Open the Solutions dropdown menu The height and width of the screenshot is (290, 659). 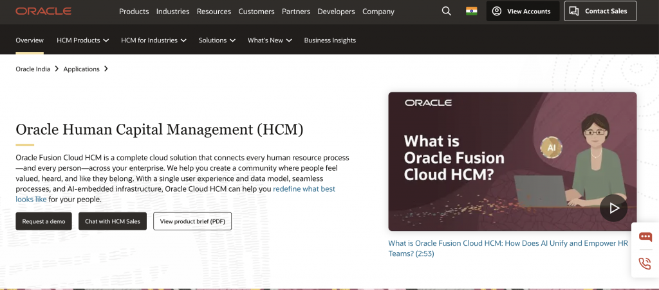pyautogui.click(x=217, y=40)
